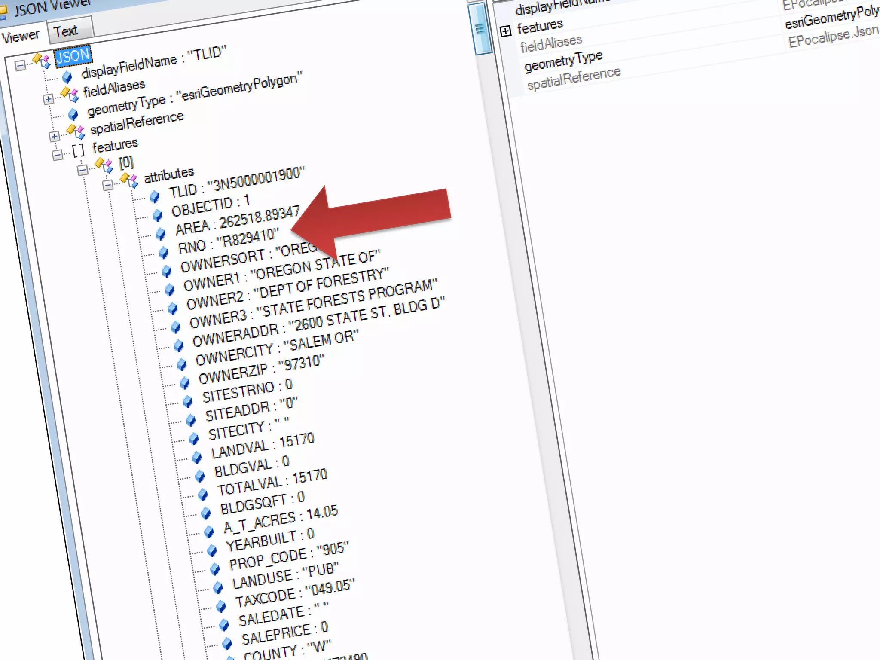Collapse the attributes node
Image resolution: width=880 pixels, height=660 pixels.
click(108, 185)
